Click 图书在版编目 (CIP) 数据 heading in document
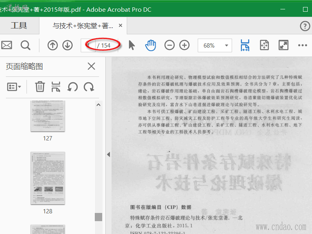This screenshot has height=234, width=312. [x=161, y=207]
